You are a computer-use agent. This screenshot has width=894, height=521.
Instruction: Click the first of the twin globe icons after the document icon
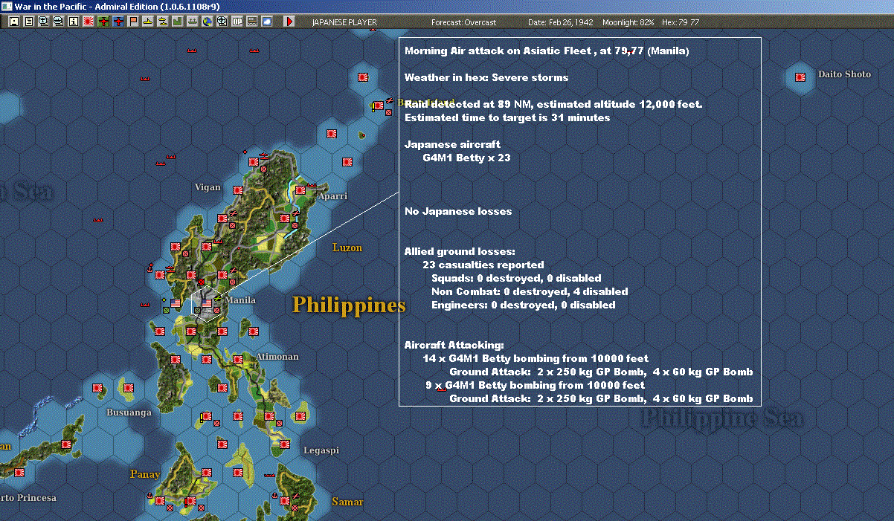click(43, 22)
